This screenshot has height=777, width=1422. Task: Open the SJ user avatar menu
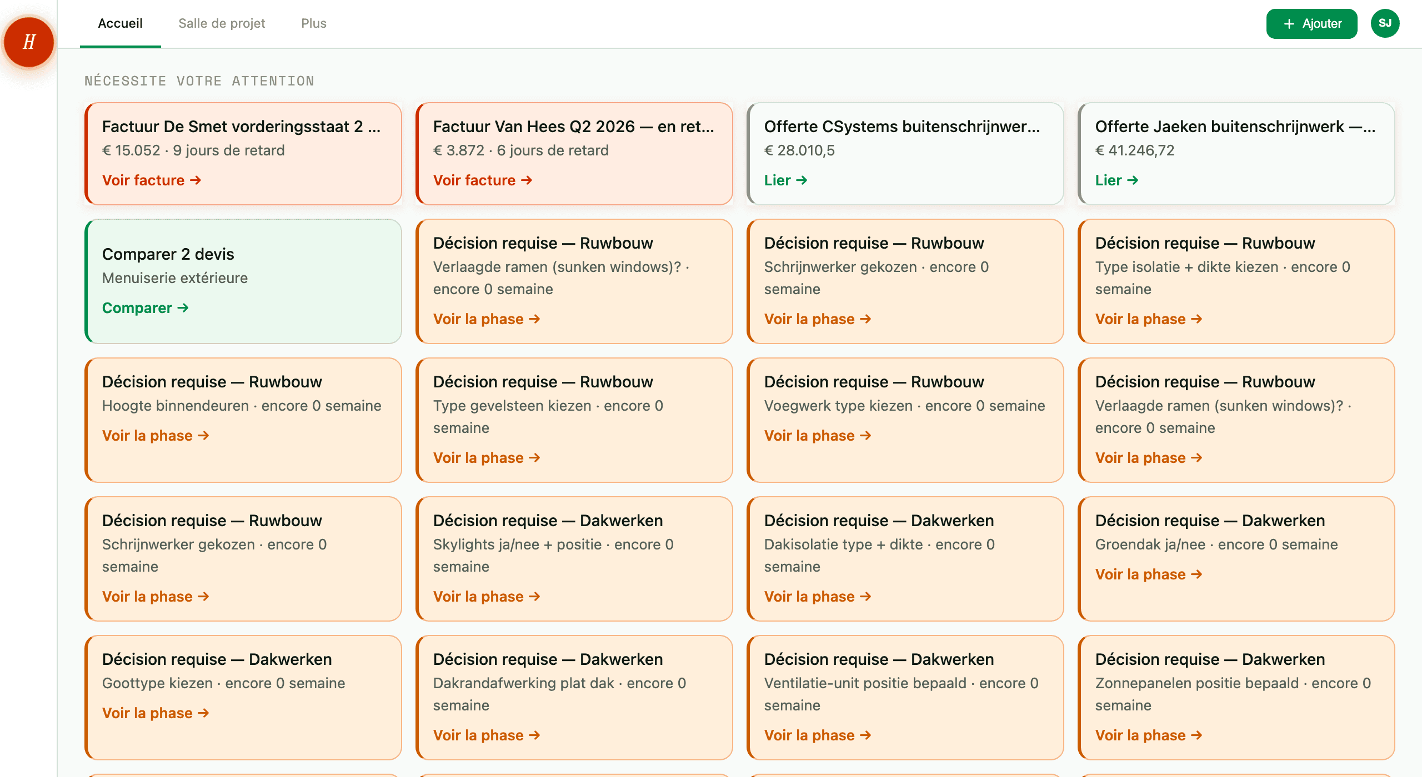[1385, 23]
